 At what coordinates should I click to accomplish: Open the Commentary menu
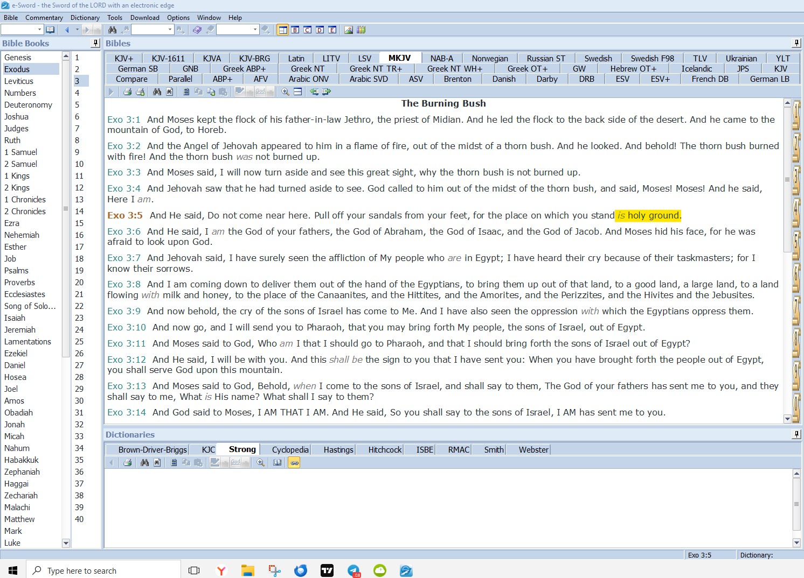coord(44,18)
